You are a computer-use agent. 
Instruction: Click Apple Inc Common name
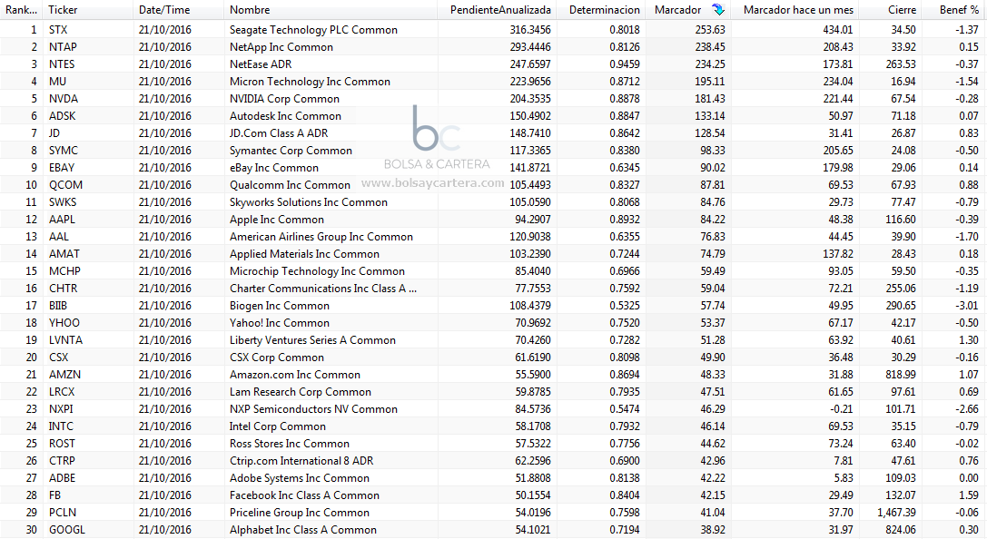(x=277, y=219)
